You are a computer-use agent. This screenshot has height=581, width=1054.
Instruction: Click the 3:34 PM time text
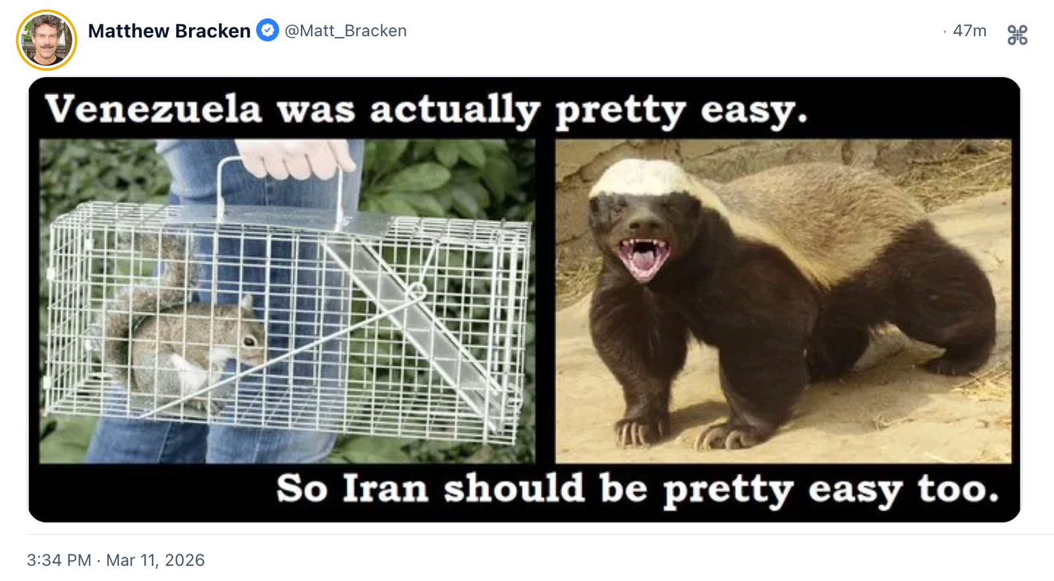(59, 560)
